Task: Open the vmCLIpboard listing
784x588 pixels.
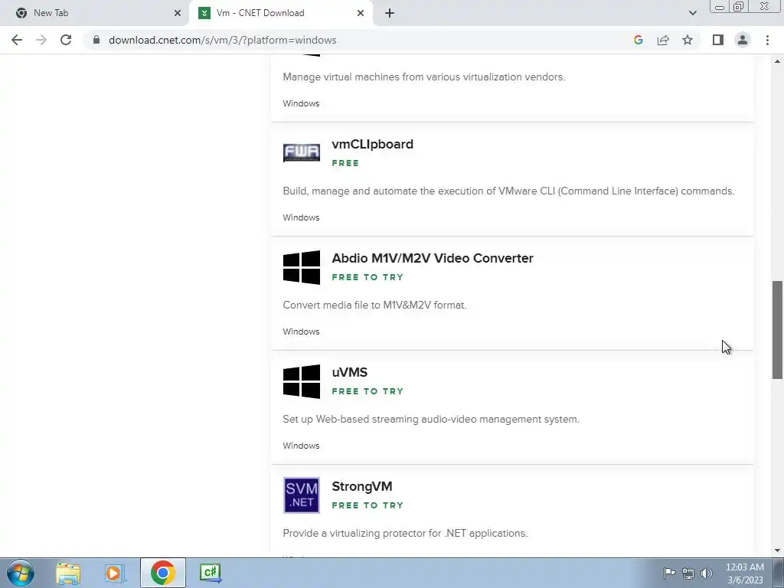Action: (373, 144)
